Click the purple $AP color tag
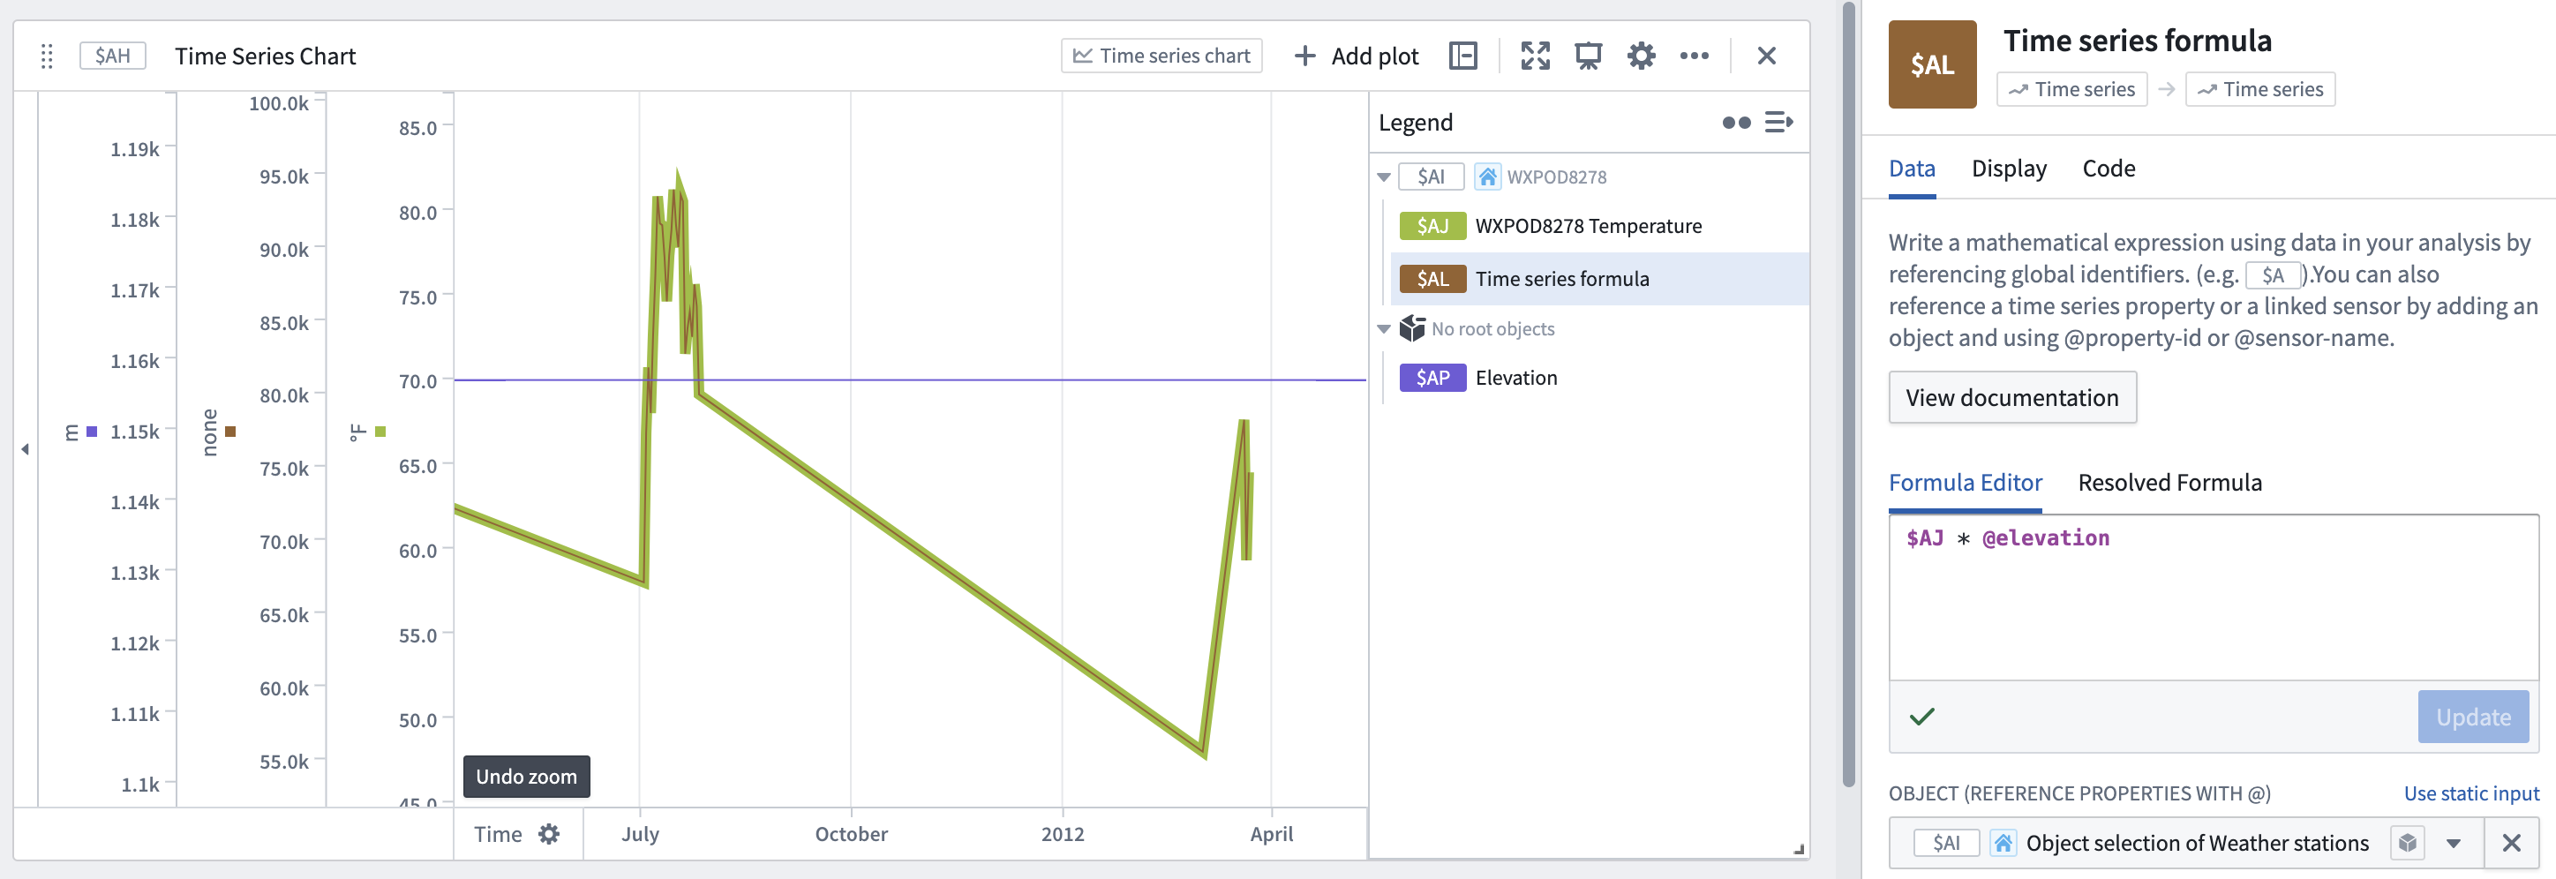 (1432, 378)
